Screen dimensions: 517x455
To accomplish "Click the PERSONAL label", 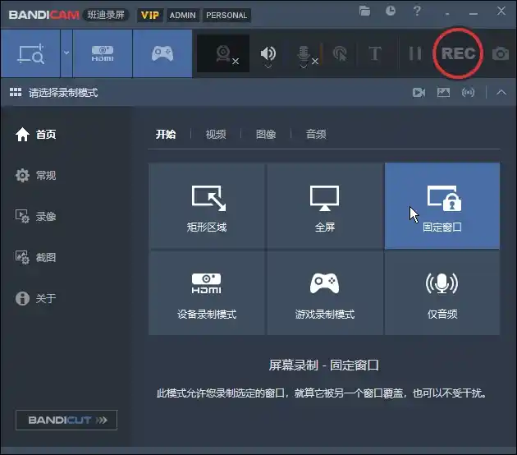I will coord(226,15).
